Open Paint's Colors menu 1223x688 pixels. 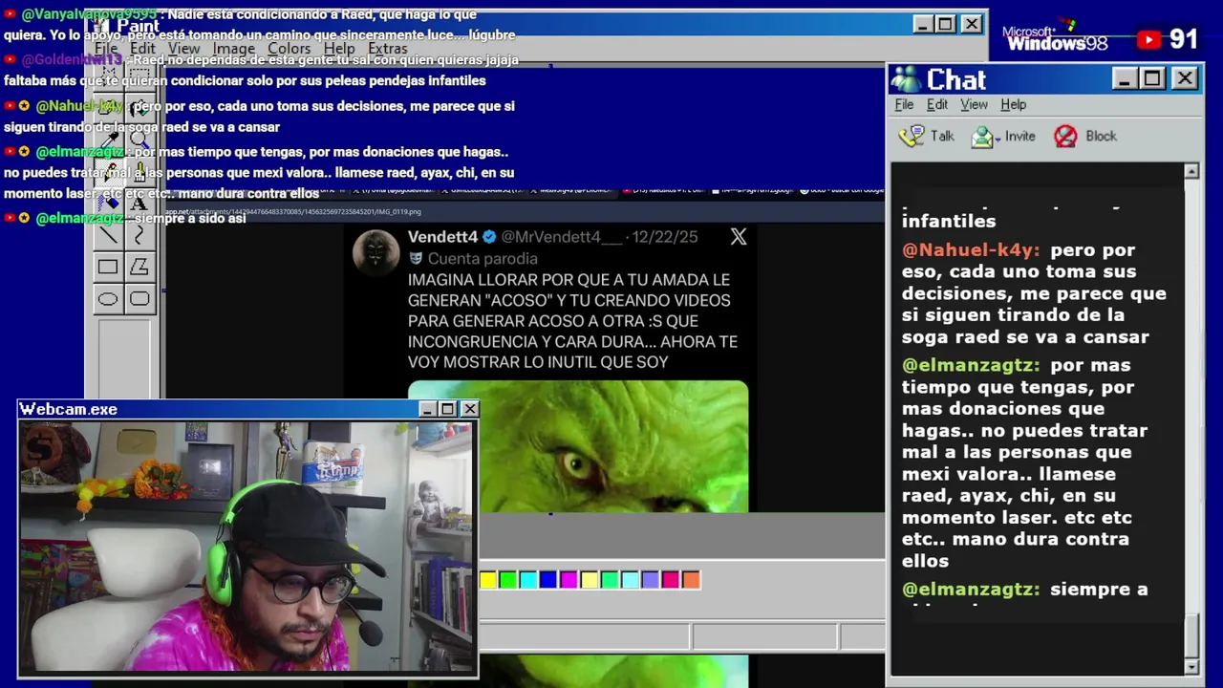coord(289,49)
